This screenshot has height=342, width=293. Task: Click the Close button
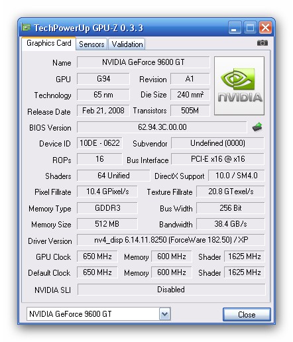point(247,314)
